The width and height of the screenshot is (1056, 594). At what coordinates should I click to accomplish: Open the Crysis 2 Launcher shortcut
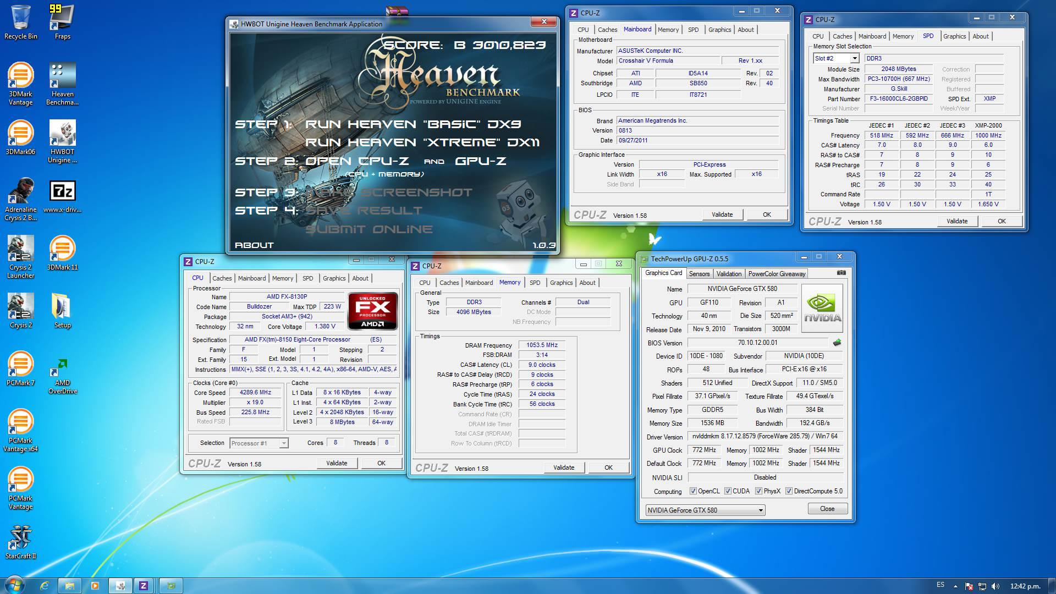(x=20, y=257)
